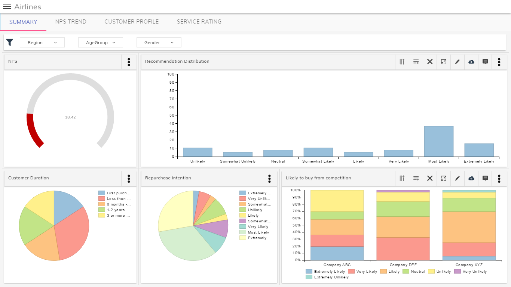Viewport: 511px width, 287px height.
Task: Click vertical-bars sort icon in Likely to buy toolbar
Action: pyautogui.click(x=402, y=179)
